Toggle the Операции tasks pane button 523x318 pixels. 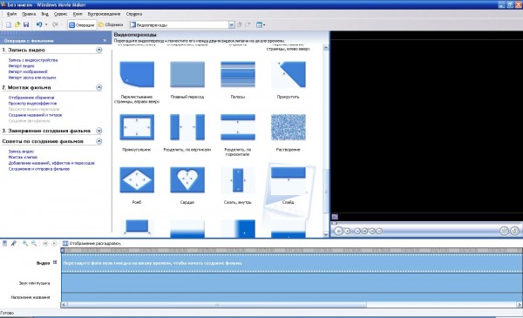[x=82, y=24]
